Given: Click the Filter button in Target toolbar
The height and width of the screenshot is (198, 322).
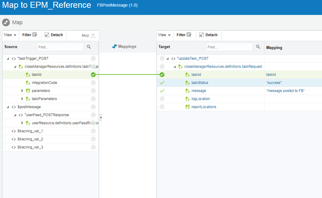Looking at the screenshot, I should tap(184, 35).
